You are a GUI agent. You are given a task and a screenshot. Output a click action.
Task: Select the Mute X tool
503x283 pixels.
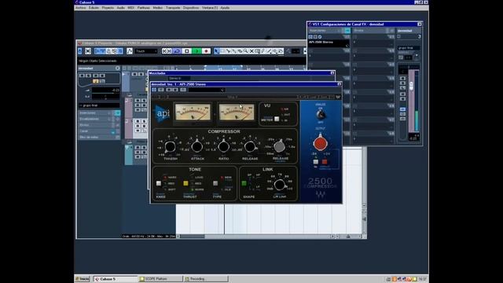(x=251, y=51)
